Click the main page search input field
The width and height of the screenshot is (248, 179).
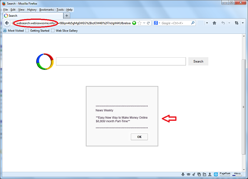[121, 61]
